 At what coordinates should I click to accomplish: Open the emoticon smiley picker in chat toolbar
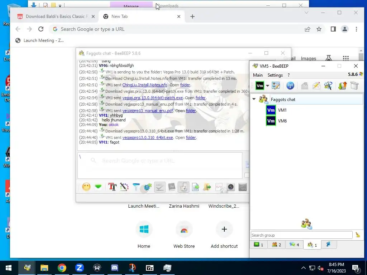(x=86, y=187)
